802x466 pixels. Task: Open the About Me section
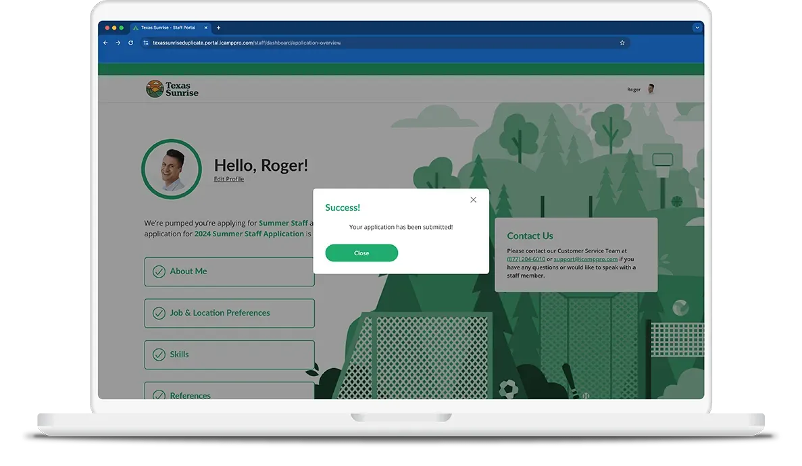[x=229, y=271]
